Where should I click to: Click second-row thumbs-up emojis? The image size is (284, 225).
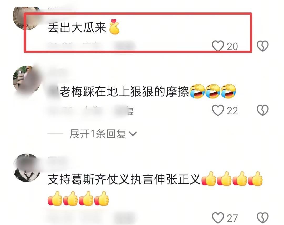tap(78, 198)
